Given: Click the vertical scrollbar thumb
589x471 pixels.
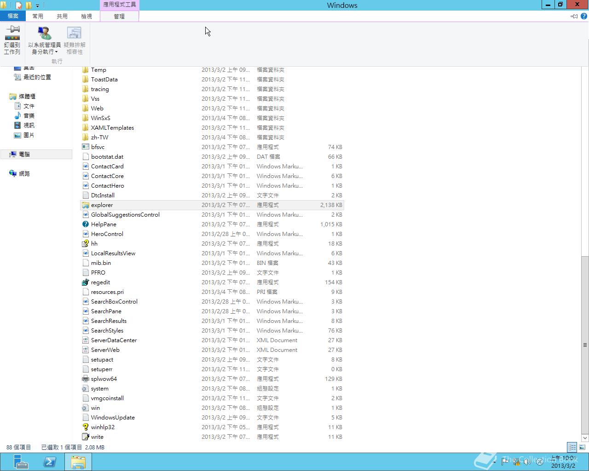Looking at the screenshot, I should coord(585,345).
